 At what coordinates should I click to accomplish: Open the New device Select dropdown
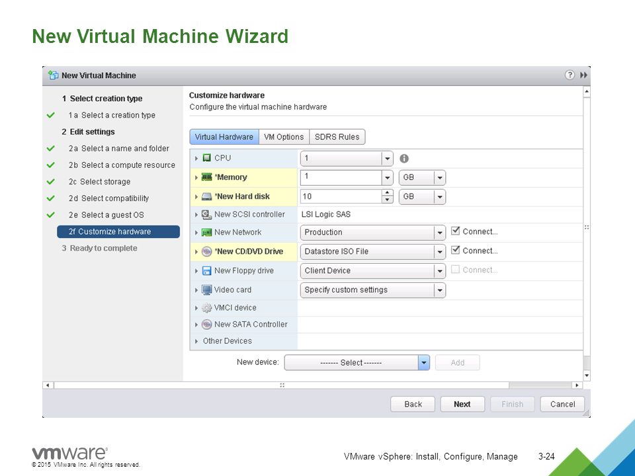357,363
